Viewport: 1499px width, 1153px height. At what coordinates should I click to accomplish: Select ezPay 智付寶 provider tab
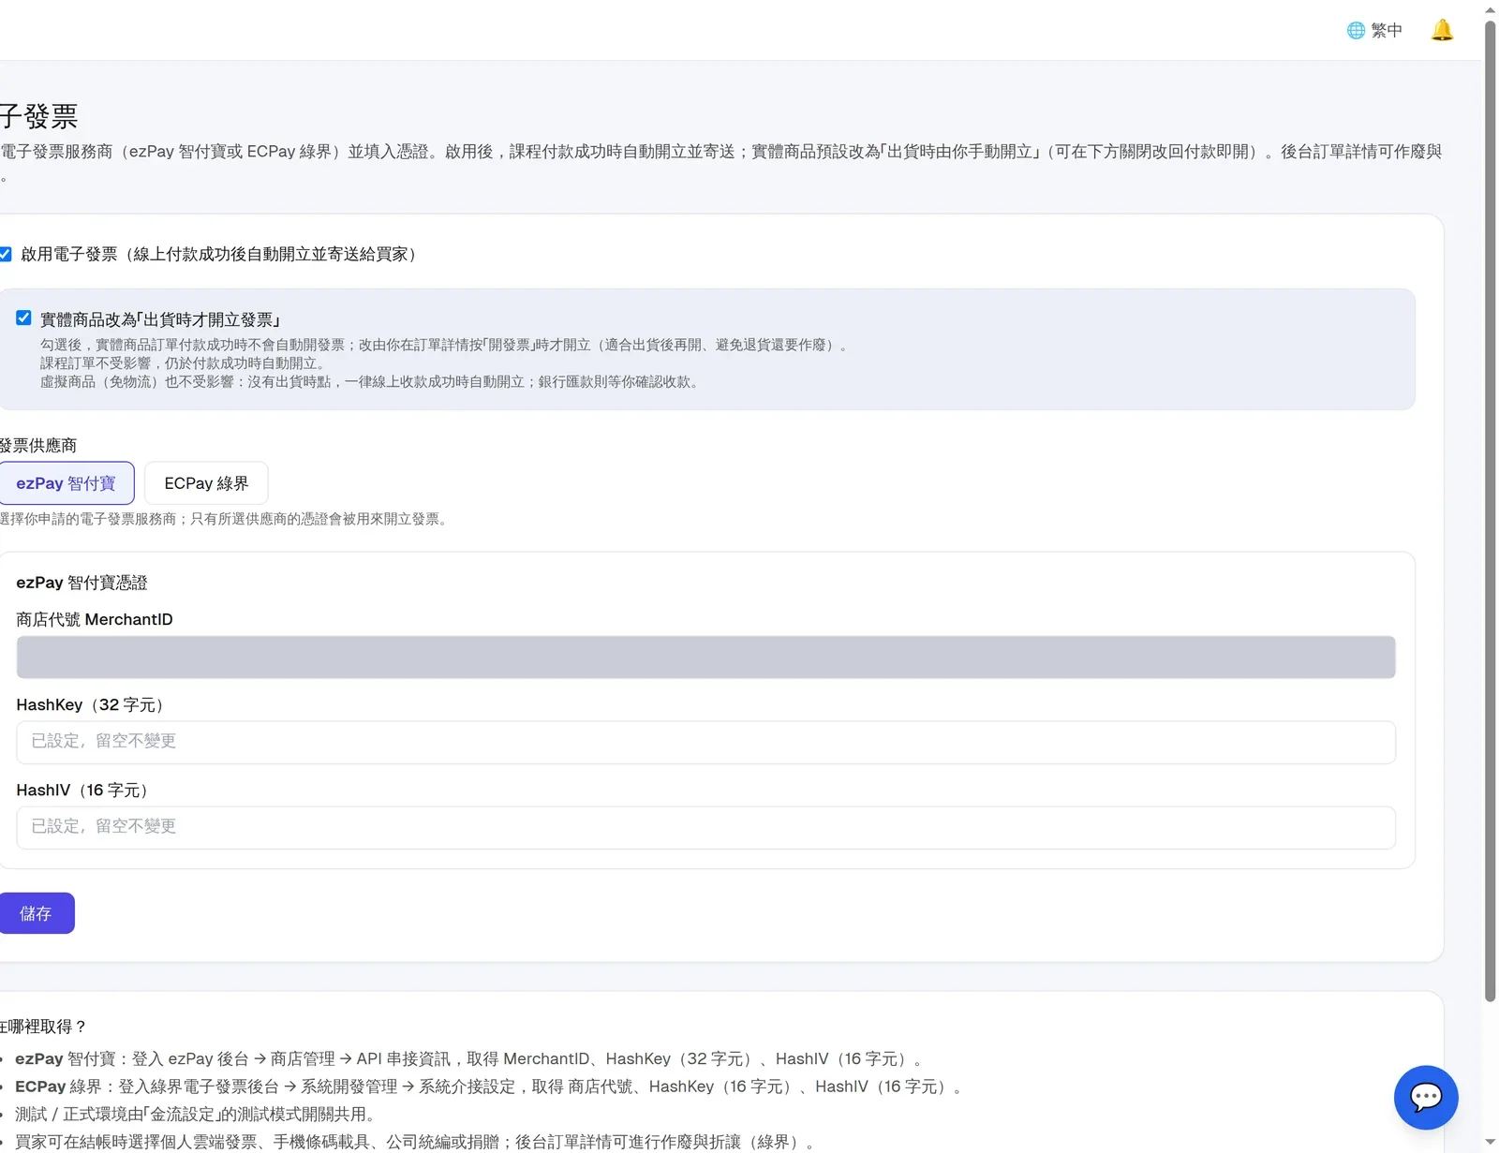point(67,483)
